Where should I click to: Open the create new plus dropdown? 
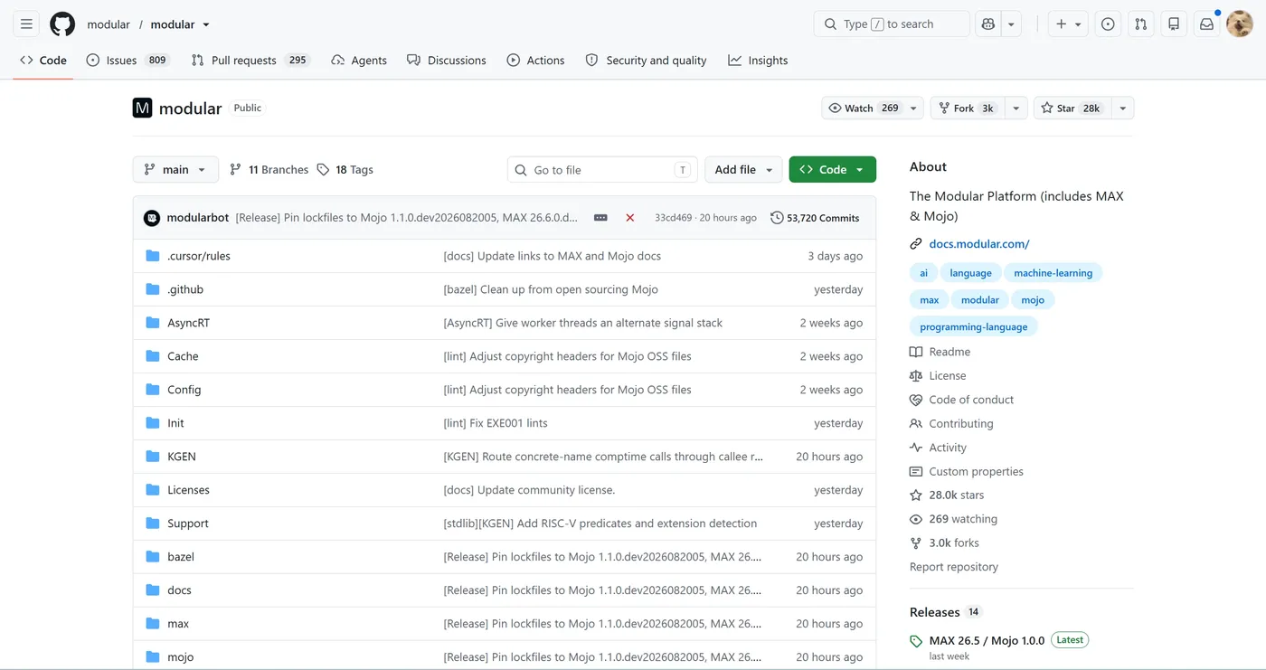1068,24
